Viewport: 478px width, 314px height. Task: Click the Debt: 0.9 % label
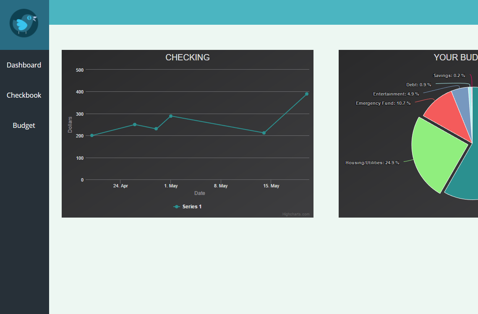click(418, 85)
